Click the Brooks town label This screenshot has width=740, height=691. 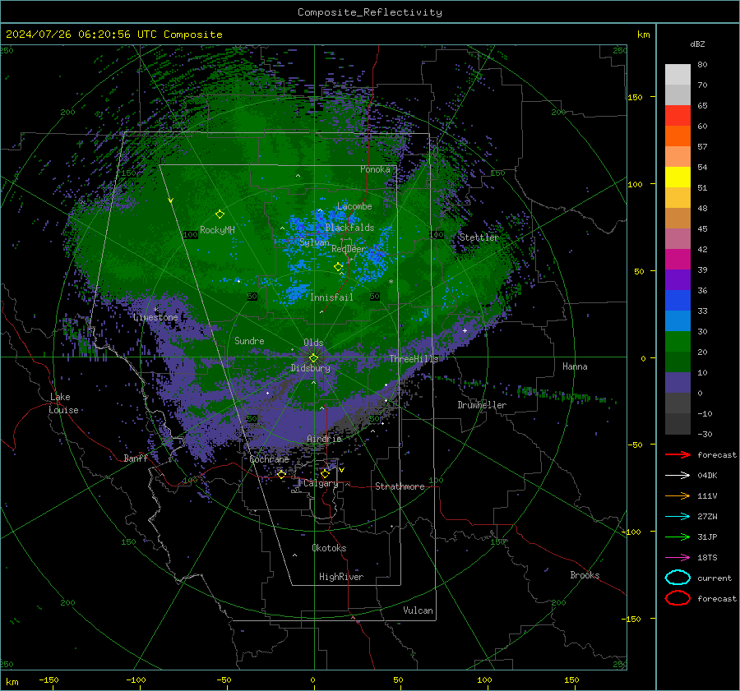point(585,575)
